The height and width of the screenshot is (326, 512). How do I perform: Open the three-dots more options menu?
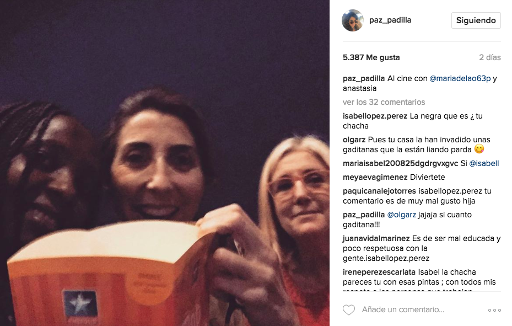point(494,310)
